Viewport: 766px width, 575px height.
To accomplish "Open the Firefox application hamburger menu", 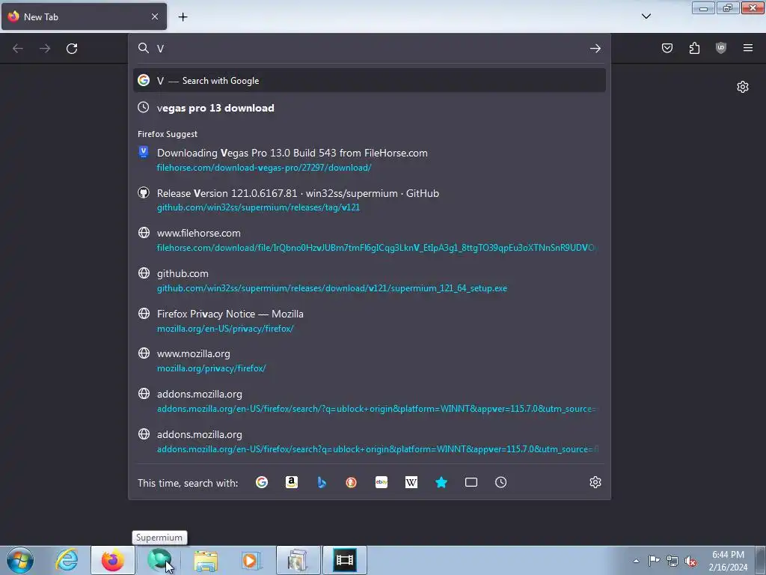I will coord(747,48).
